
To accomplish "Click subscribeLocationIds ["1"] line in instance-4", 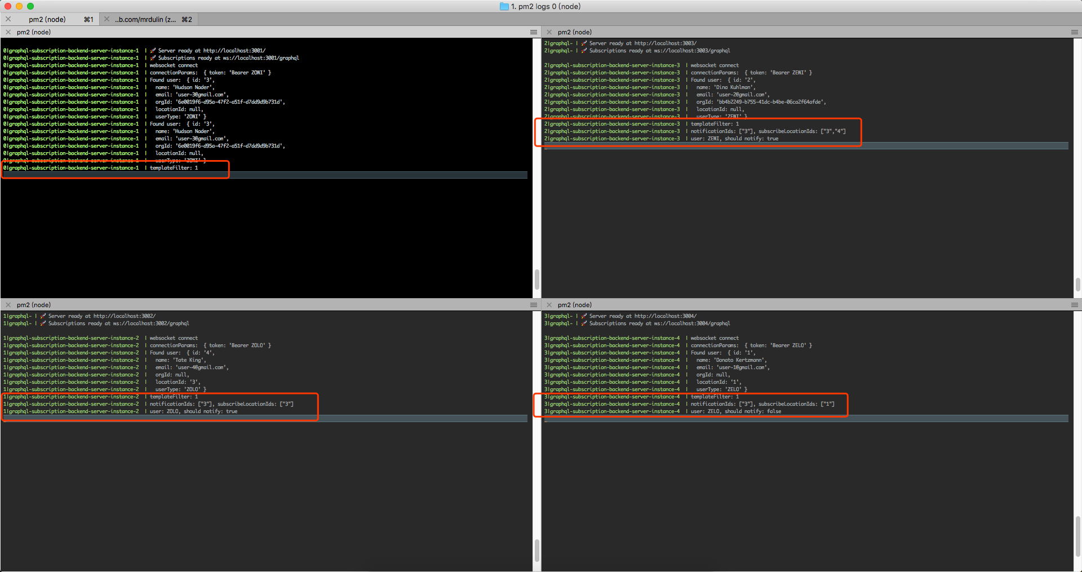I will [762, 404].
